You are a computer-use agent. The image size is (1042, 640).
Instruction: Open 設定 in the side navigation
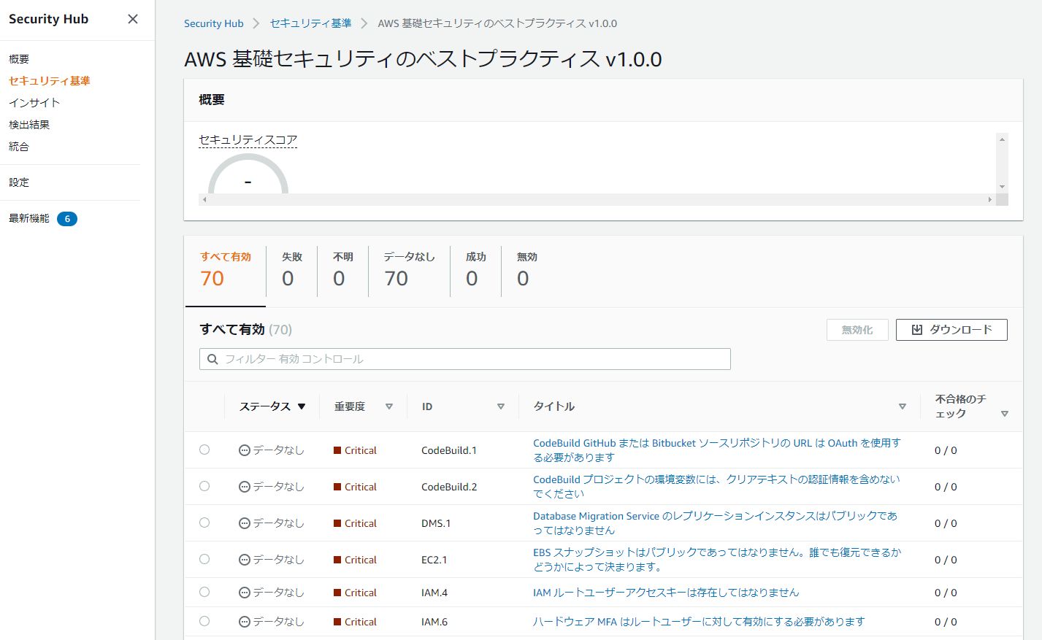(19, 182)
